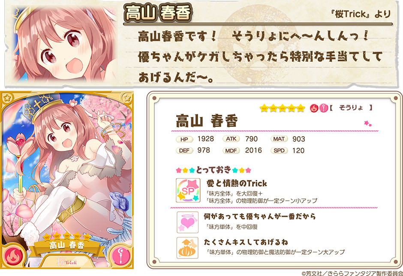The height and width of the screenshot is (276, 403).
Task: Click the MDF stat label
Action: (x=231, y=150)
